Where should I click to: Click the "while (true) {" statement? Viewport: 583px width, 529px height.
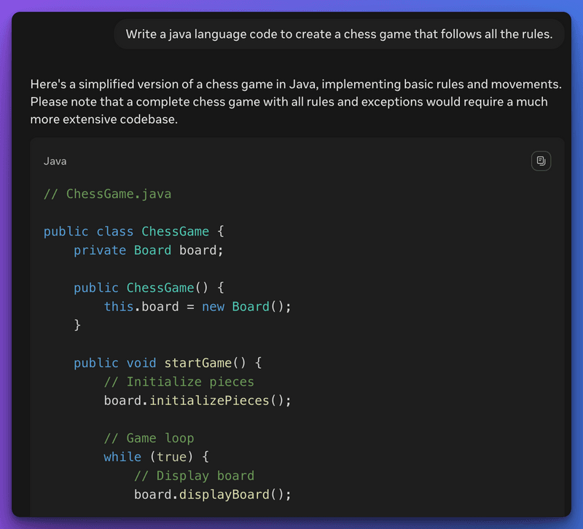pos(156,457)
